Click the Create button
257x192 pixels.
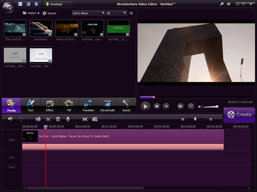click(x=239, y=114)
